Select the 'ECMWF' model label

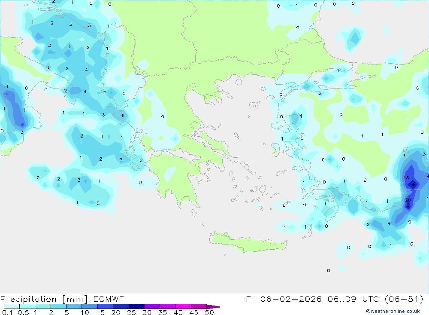pos(109,299)
